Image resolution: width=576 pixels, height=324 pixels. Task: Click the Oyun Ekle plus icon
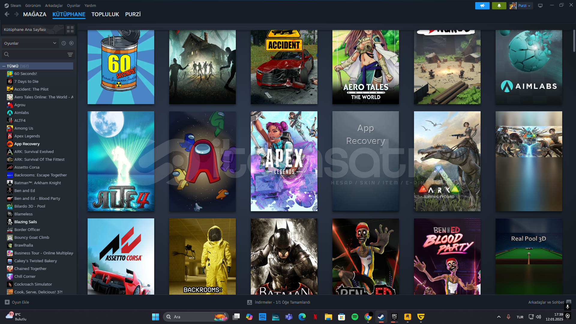tap(7, 302)
